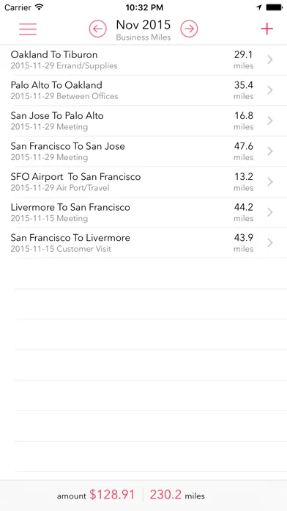Select San Francisco To Livermore trip
This screenshot has width=287, height=511.
pos(143,243)
